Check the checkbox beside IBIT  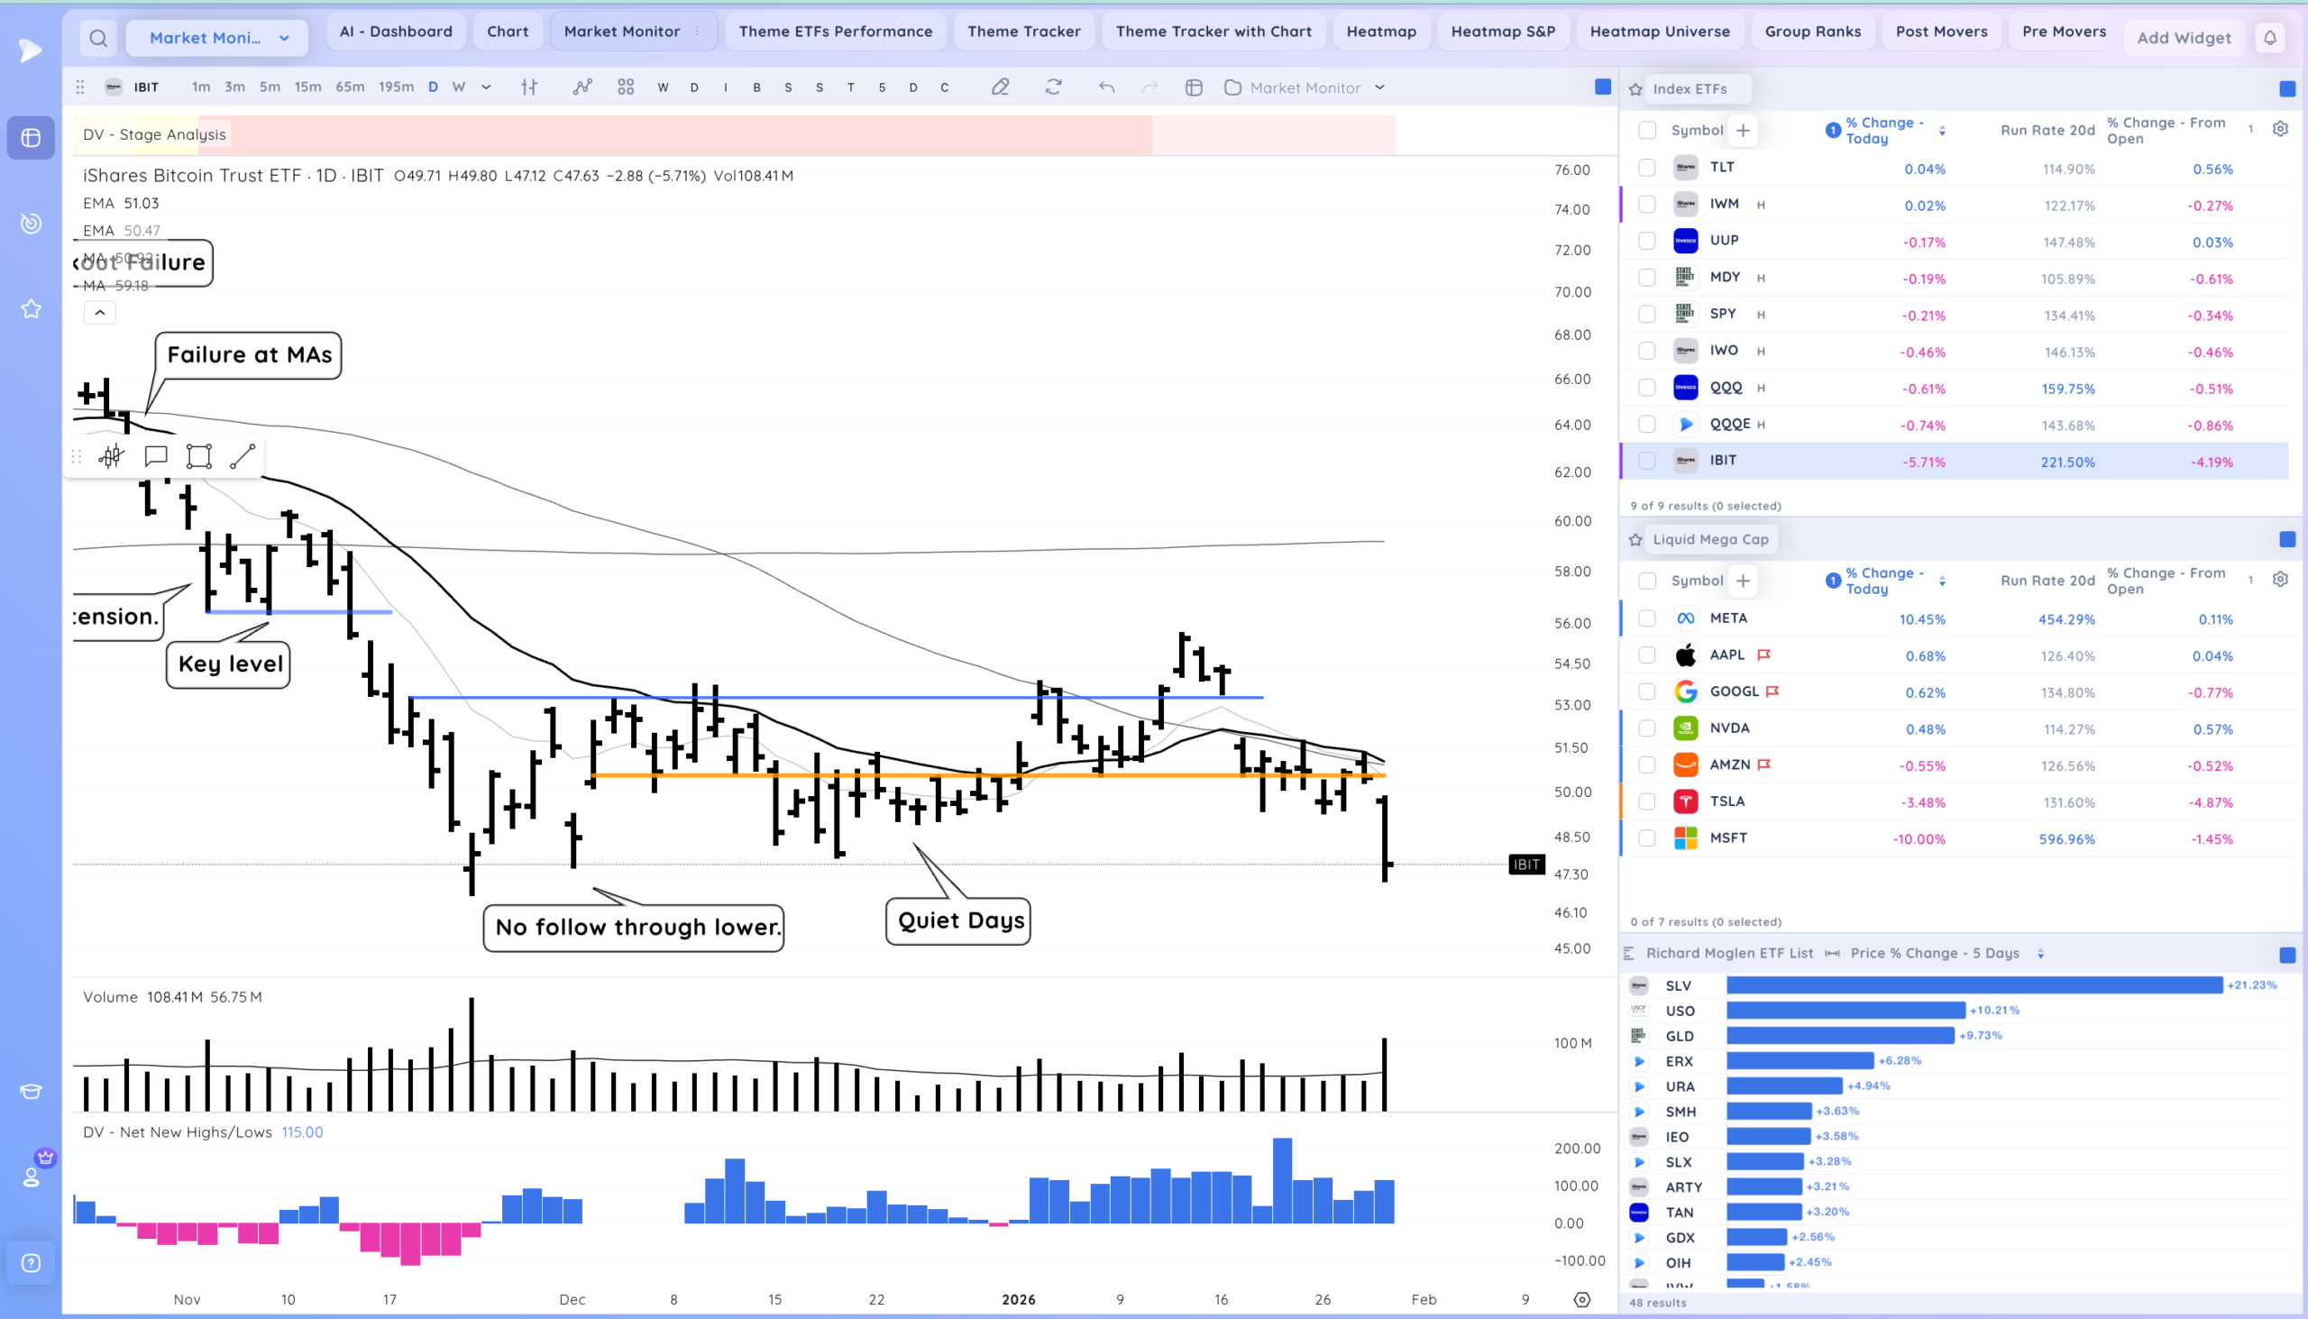(1646, 460)
